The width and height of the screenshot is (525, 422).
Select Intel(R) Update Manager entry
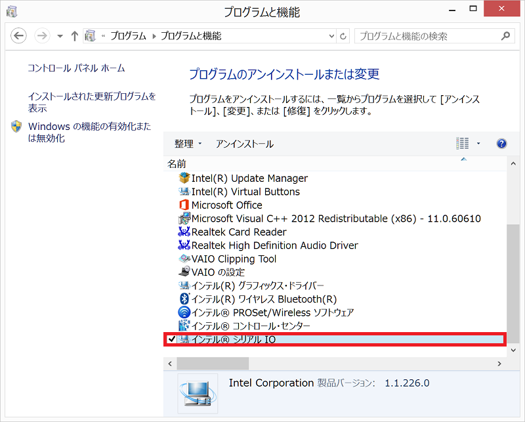[x=249, y=178]
